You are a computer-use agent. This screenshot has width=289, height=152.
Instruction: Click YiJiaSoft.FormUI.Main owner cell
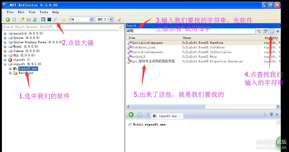tap(199, 57)
